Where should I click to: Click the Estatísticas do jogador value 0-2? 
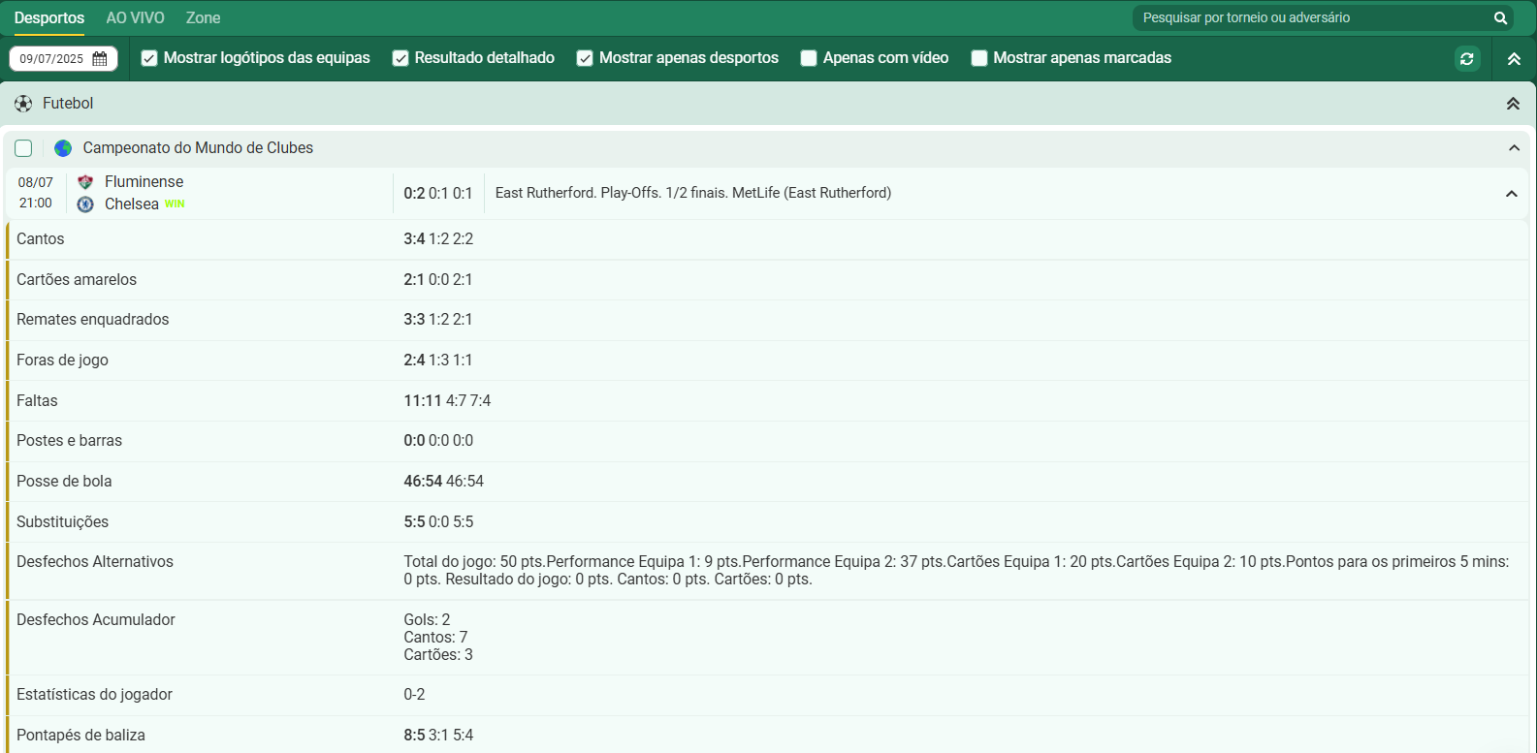(414, 695)
